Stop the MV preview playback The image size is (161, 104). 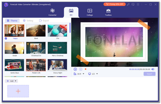[81, 69]
